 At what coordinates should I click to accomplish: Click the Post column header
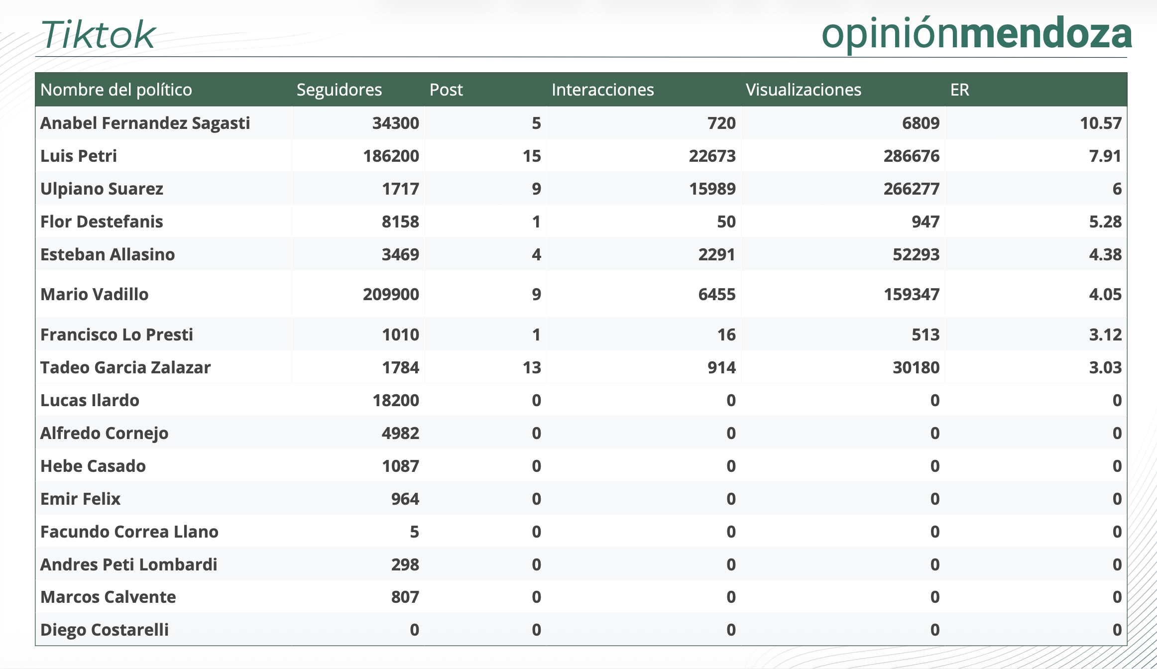[x=446, y=90]
